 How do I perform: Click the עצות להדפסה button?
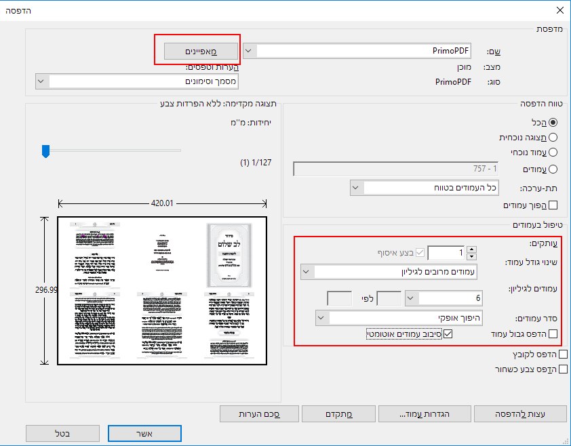click(520, 414)
